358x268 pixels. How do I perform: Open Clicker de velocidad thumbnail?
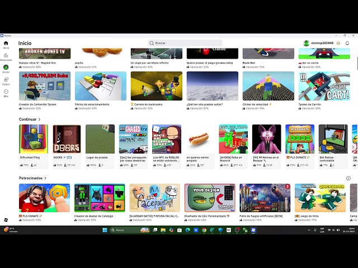pyautogui.click(x=268, y=86)
